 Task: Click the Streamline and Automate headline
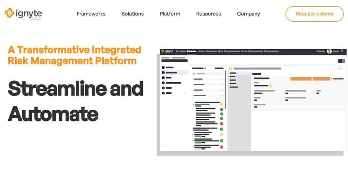coord(76,101)
